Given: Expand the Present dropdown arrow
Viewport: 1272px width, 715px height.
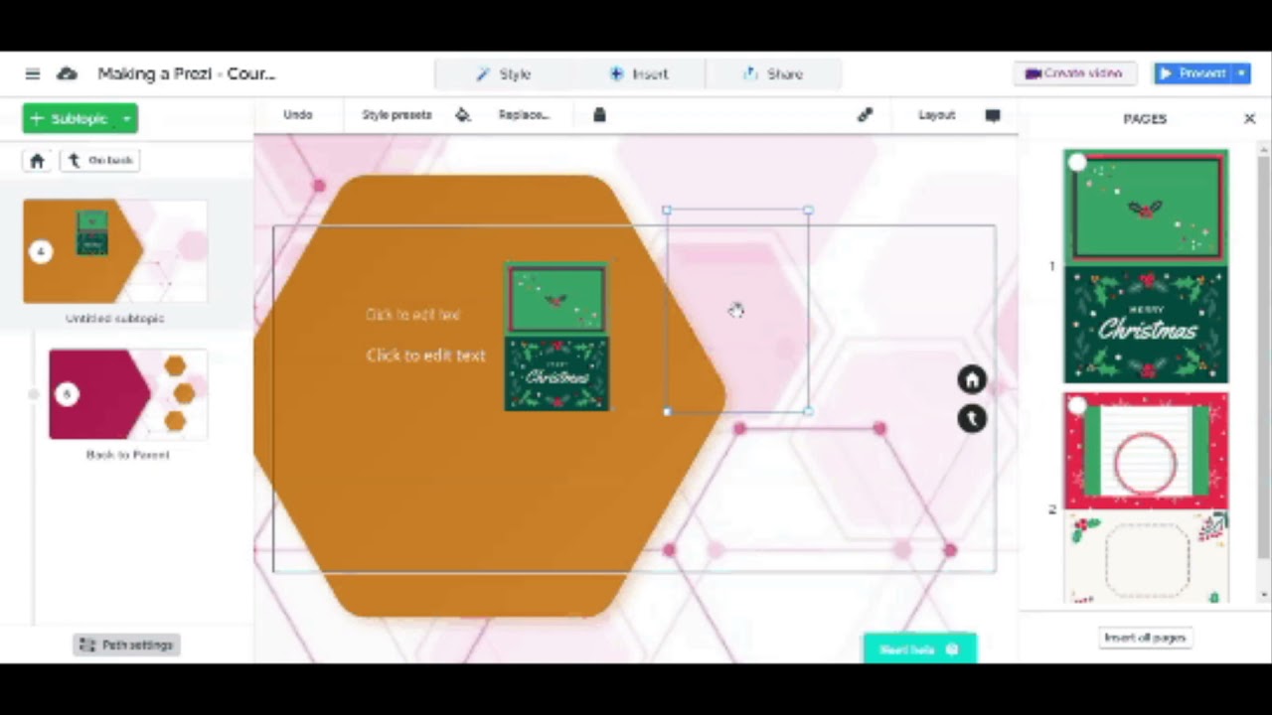Looking at the screenshot, I should [x=1241, y=73].
